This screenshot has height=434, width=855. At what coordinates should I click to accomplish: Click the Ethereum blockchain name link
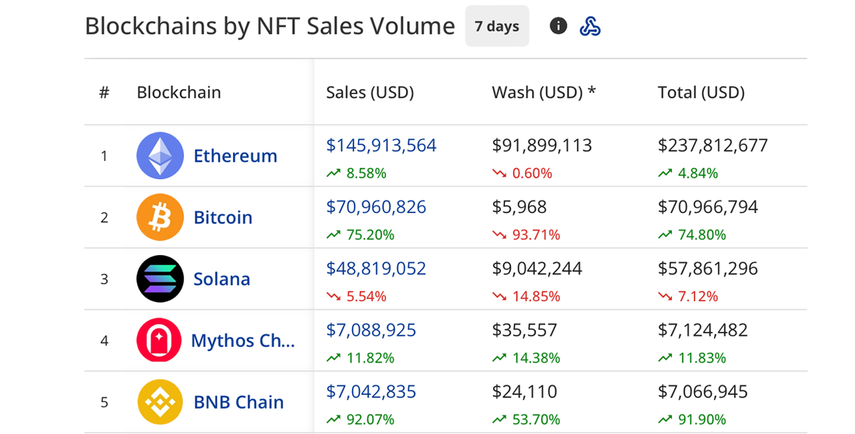235,156
